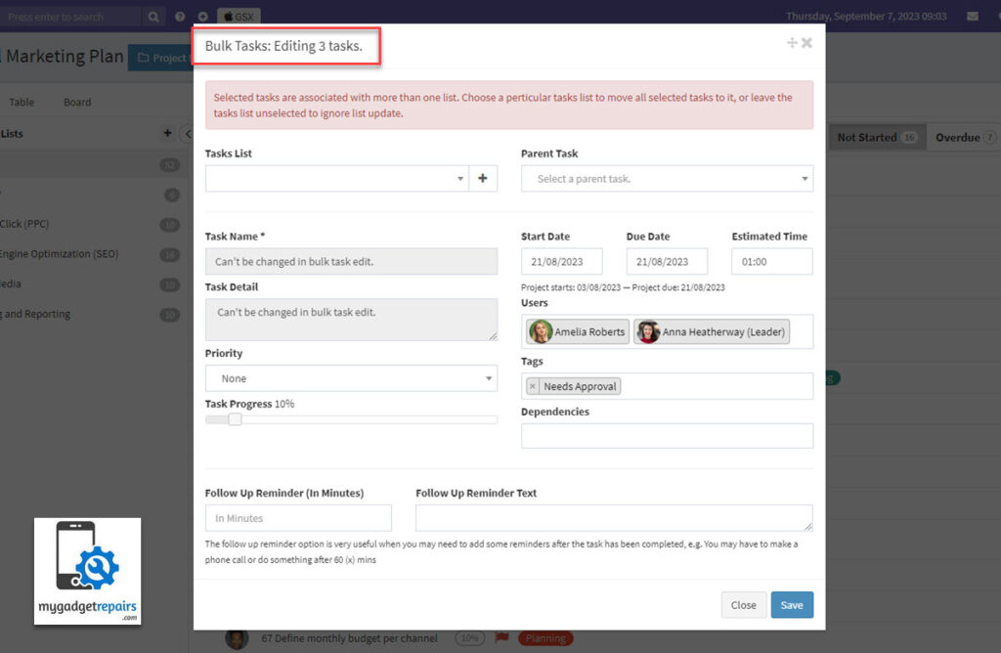Viewport: 1001px width, 653px height.
Task: Open the messages envelope icon
Action: click(x=970, y=16)
